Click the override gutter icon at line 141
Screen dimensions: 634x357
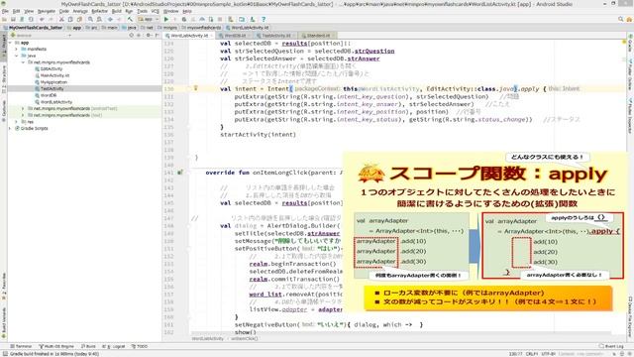click(x=180, y=172)
